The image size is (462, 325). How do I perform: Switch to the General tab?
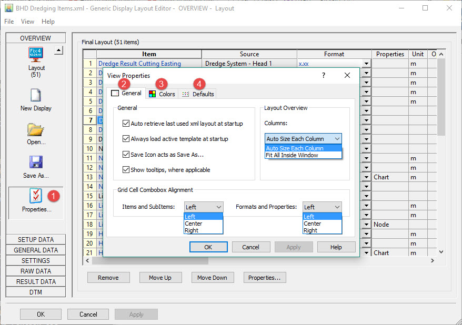tap(126, 93)
